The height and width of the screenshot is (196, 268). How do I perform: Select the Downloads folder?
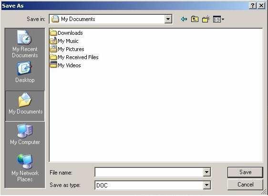pyautogui.click(x=66, y=33)
